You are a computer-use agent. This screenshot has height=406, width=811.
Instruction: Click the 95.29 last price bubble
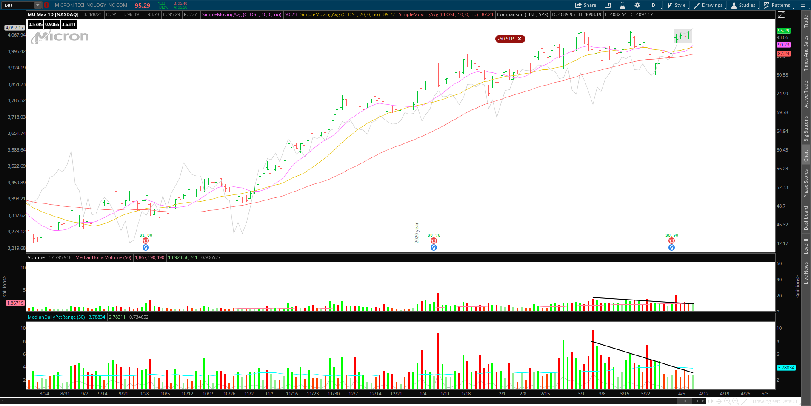[784, 31]
